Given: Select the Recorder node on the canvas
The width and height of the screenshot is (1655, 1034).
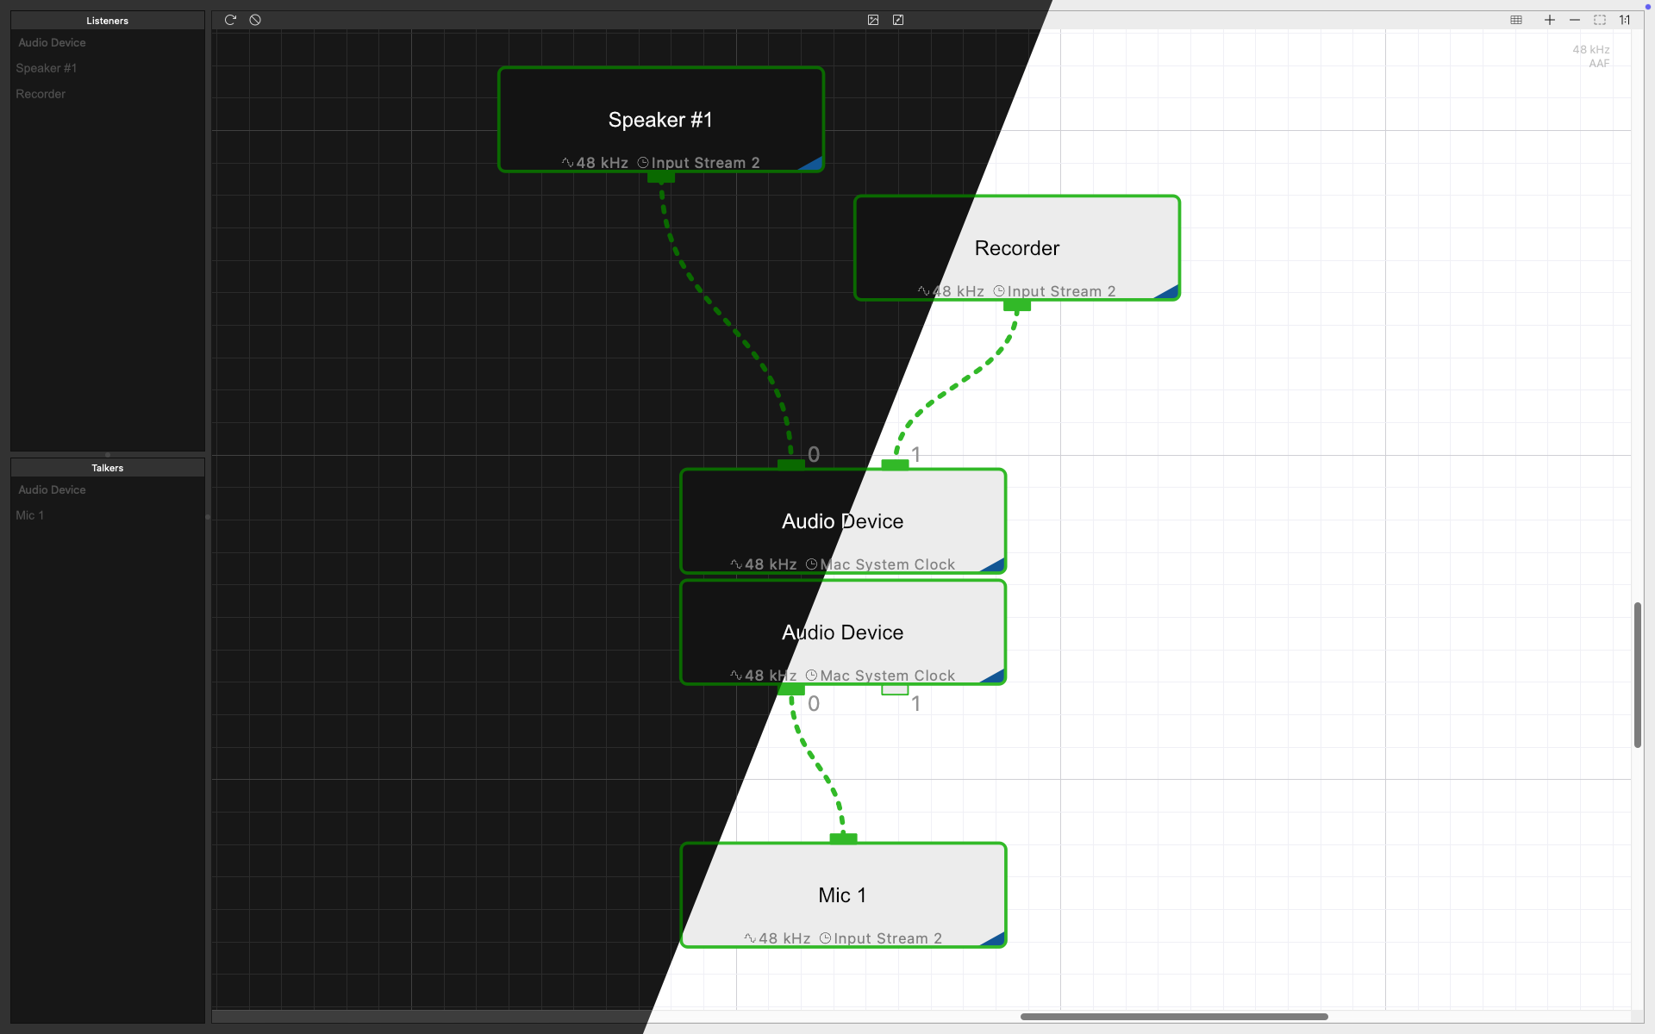Looking at the screenshot, I should [x=1017, y=248].
